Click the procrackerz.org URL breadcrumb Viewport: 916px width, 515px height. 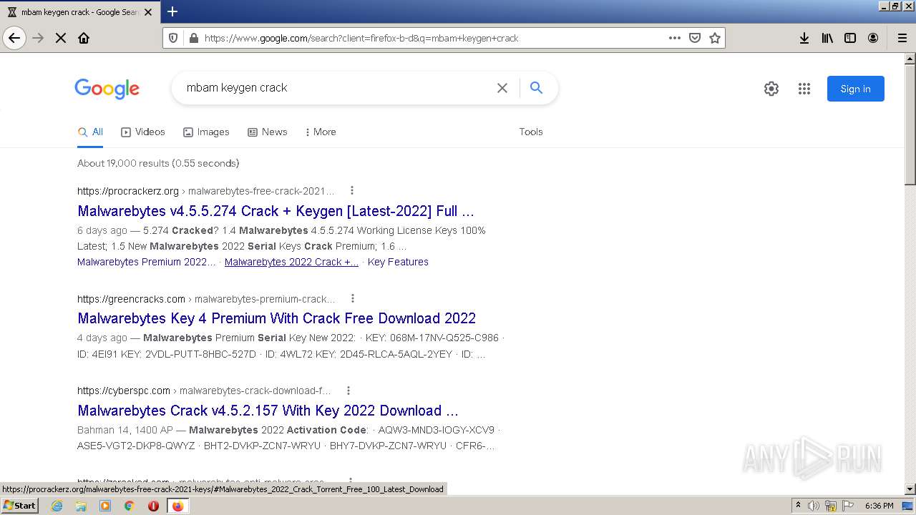coord(206,191)
